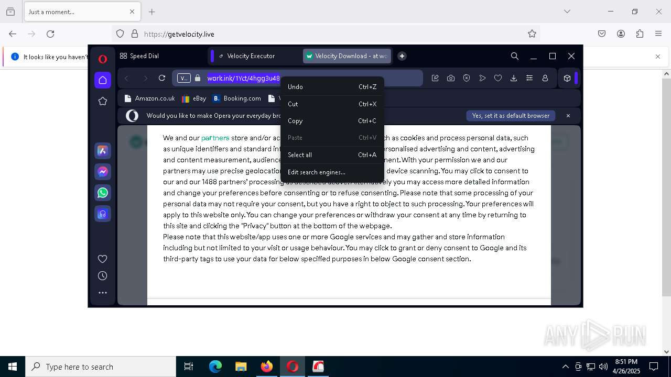Screen dimensions: 671x377
Task: Switch to Velocity Download tab
Action: point(347,56)
